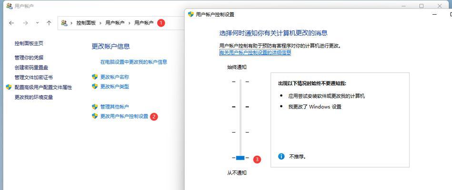This screenshot has width=452, height=190.
Task: Click the 始终通知 label above slider
Action: pos(237,67)
